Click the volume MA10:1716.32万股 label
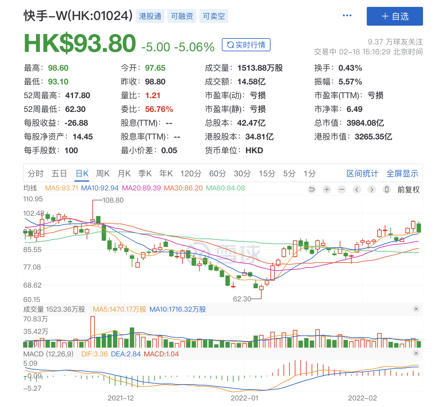The width and height of the screenshot is (438, 407). [x=178, y=309]
